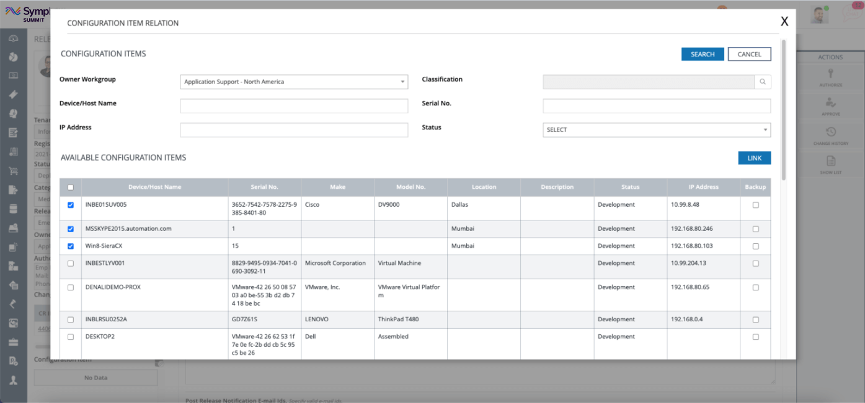The height and width of the screenshot is (403, 865).
Task: Toggle the select-all checkbox in table header
Action: [x=70, y=188]
